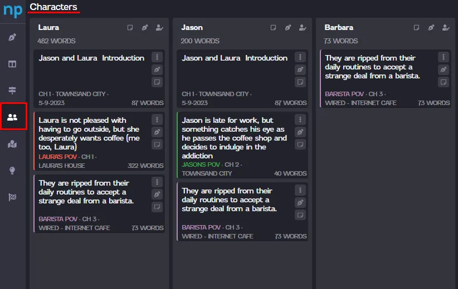The width and height of the screenshot is (458, 289).
Task: Open options menu on 'Laura is not pleased' card
Action: [x=157, y=119]
